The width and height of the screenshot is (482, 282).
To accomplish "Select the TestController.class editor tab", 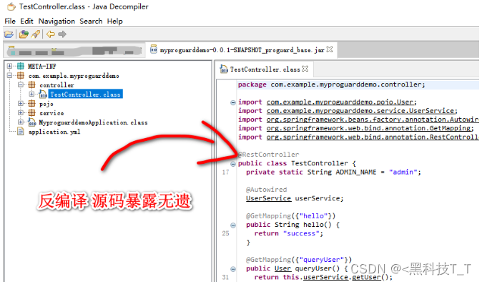I will [264, 69].
